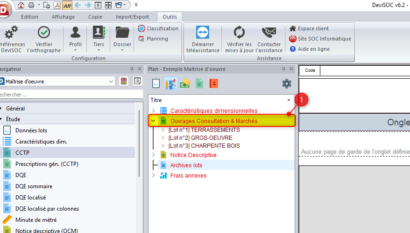Click Vérifier les mises à jour
Viewport: 410px width, 233px height.
(x=239, y=32)
